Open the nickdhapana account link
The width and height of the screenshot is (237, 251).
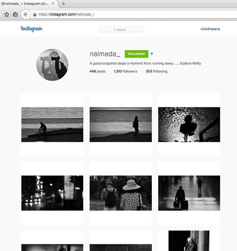pos(210,29)
